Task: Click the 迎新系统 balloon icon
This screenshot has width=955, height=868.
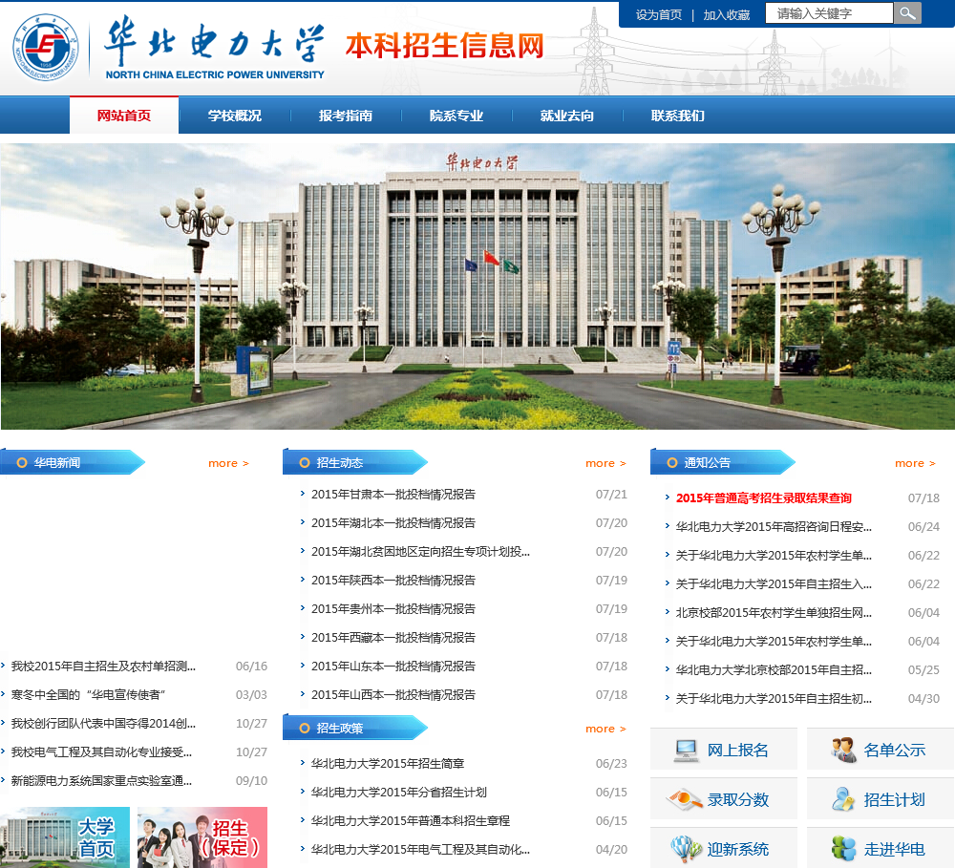Action: click(687, 849)
